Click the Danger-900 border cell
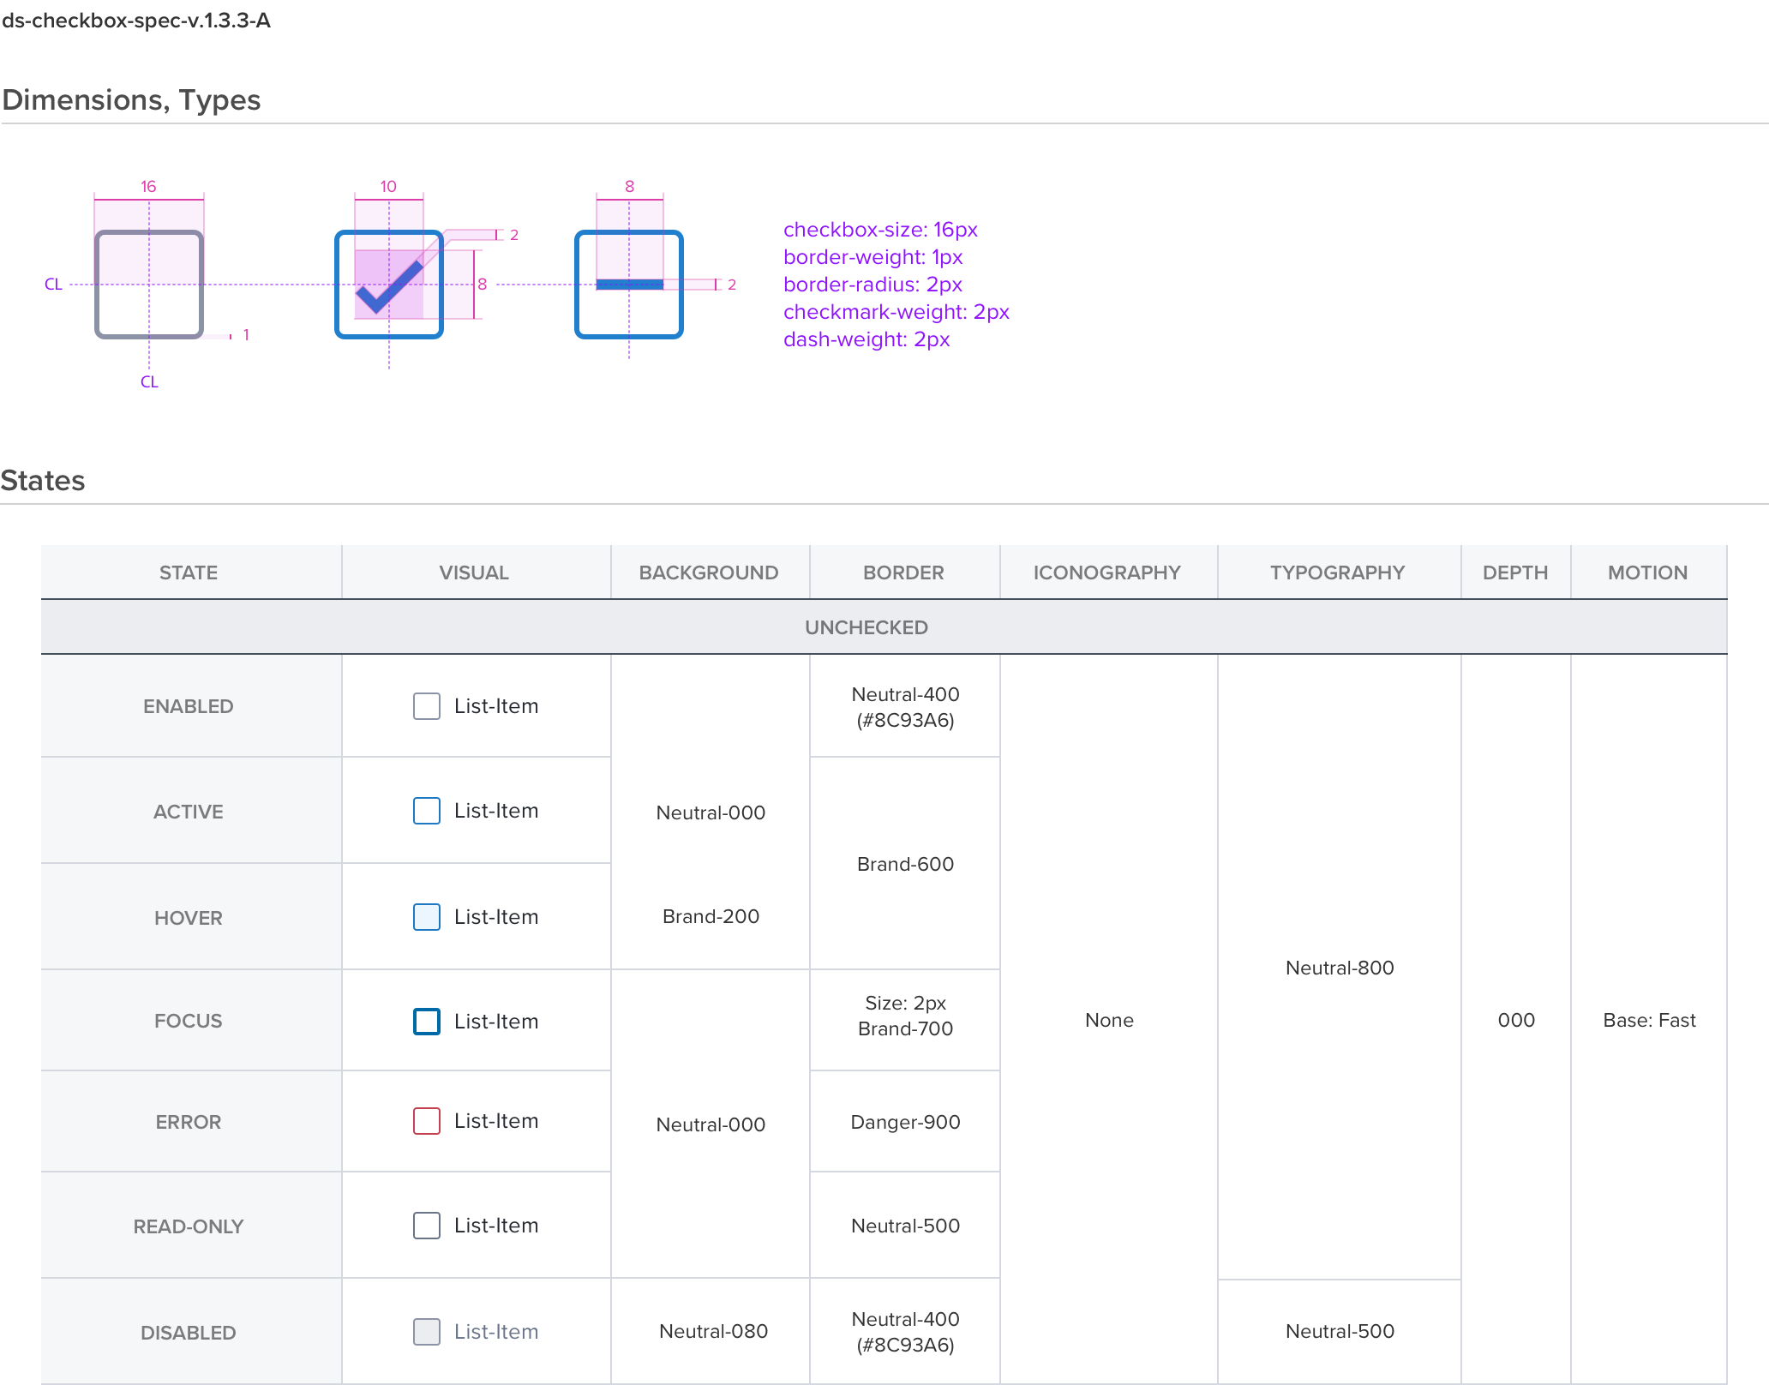The image size is (1769, 1385). [x=905, y=1122]
